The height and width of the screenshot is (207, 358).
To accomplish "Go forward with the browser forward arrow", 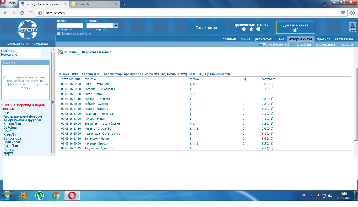I will tap(14, 13).
